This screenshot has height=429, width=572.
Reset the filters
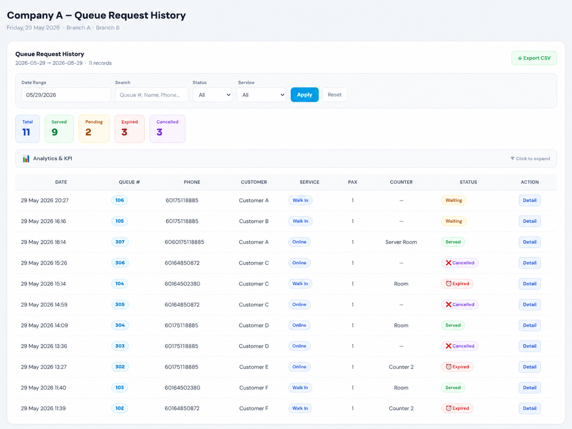[x=335, y=95]
